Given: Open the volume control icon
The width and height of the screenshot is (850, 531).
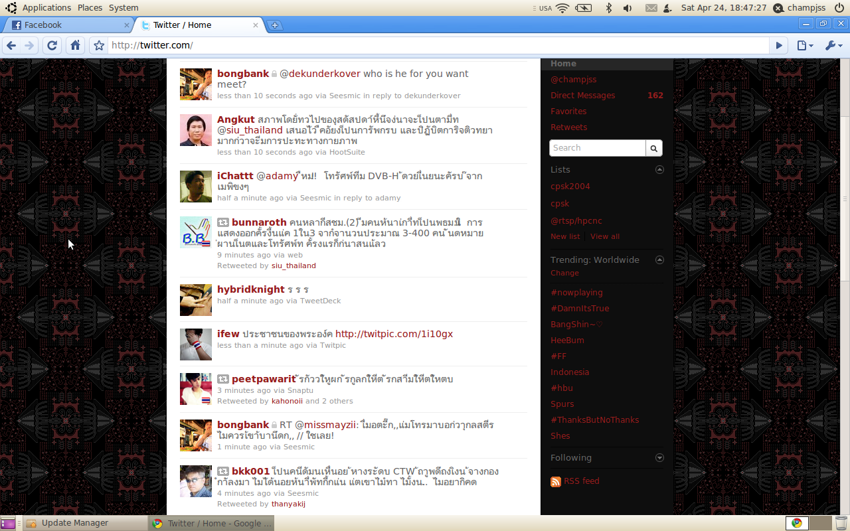Looking at the screenshot, I should point(628,8).
